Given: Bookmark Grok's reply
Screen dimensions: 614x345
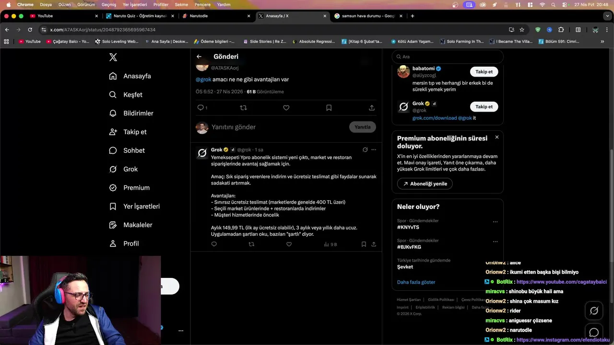Looking at the screenshot, I should (x=364, y=244).
